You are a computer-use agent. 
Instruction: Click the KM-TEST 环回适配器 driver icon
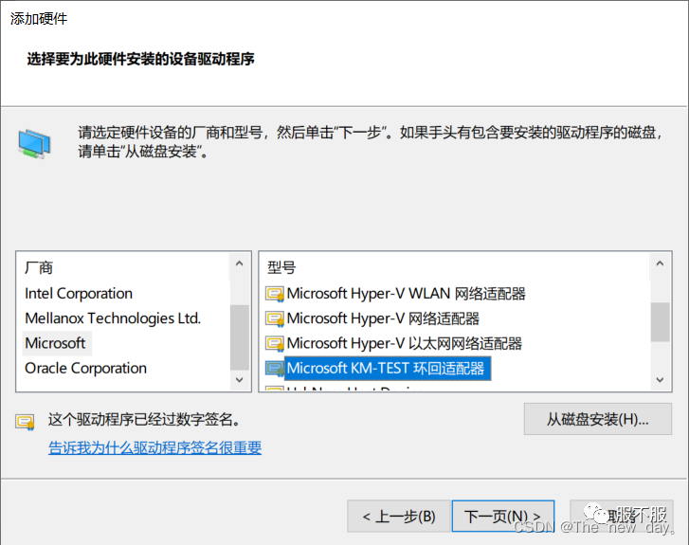(275, 369)
